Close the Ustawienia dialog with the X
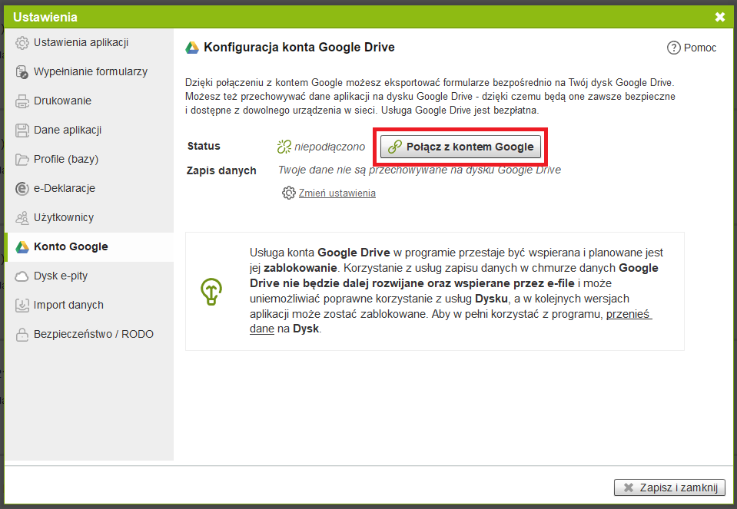This screenshot has height=509, width=737. [x=719, y=17]
